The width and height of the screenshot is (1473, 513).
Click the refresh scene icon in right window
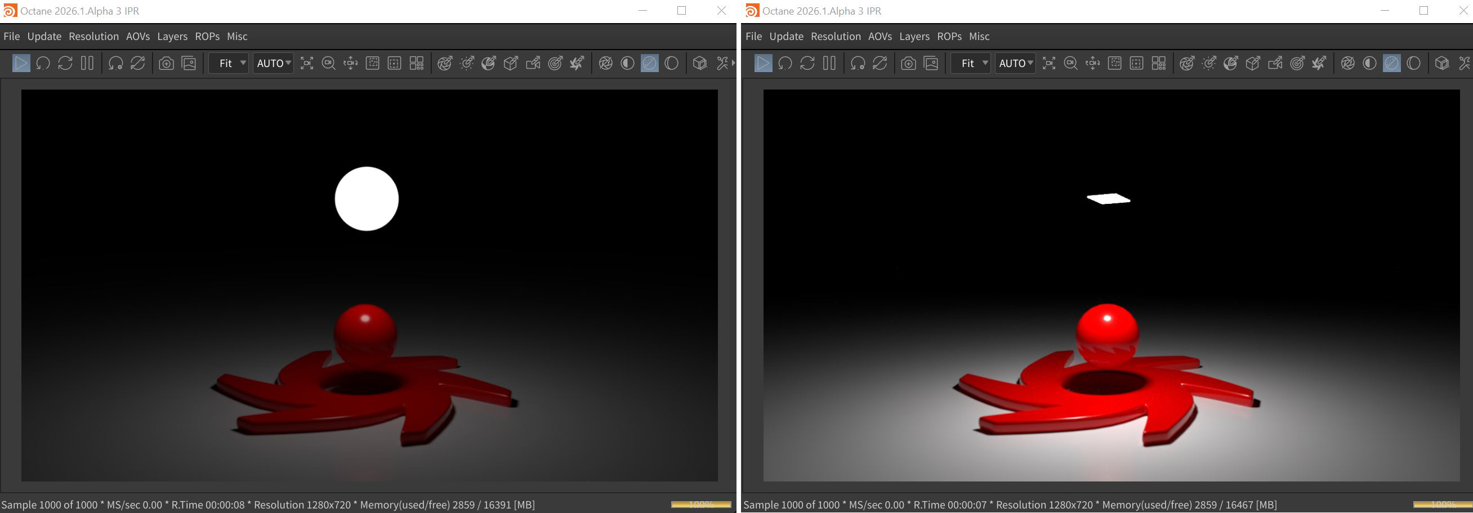pos(807,64)
